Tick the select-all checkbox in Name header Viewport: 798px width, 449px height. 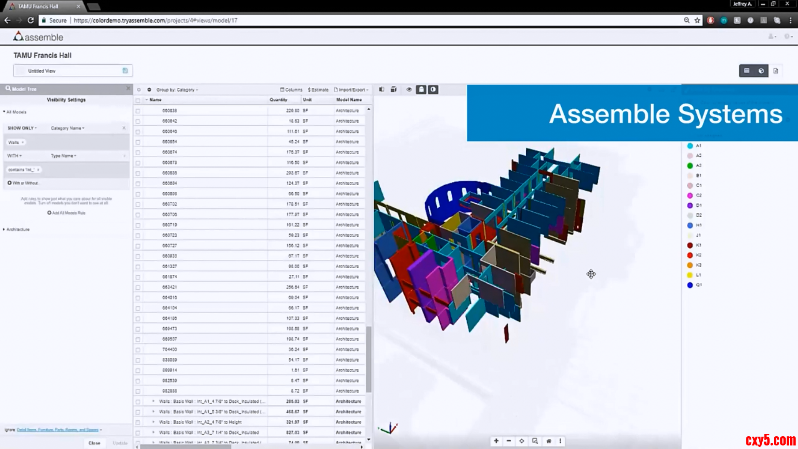138,100
